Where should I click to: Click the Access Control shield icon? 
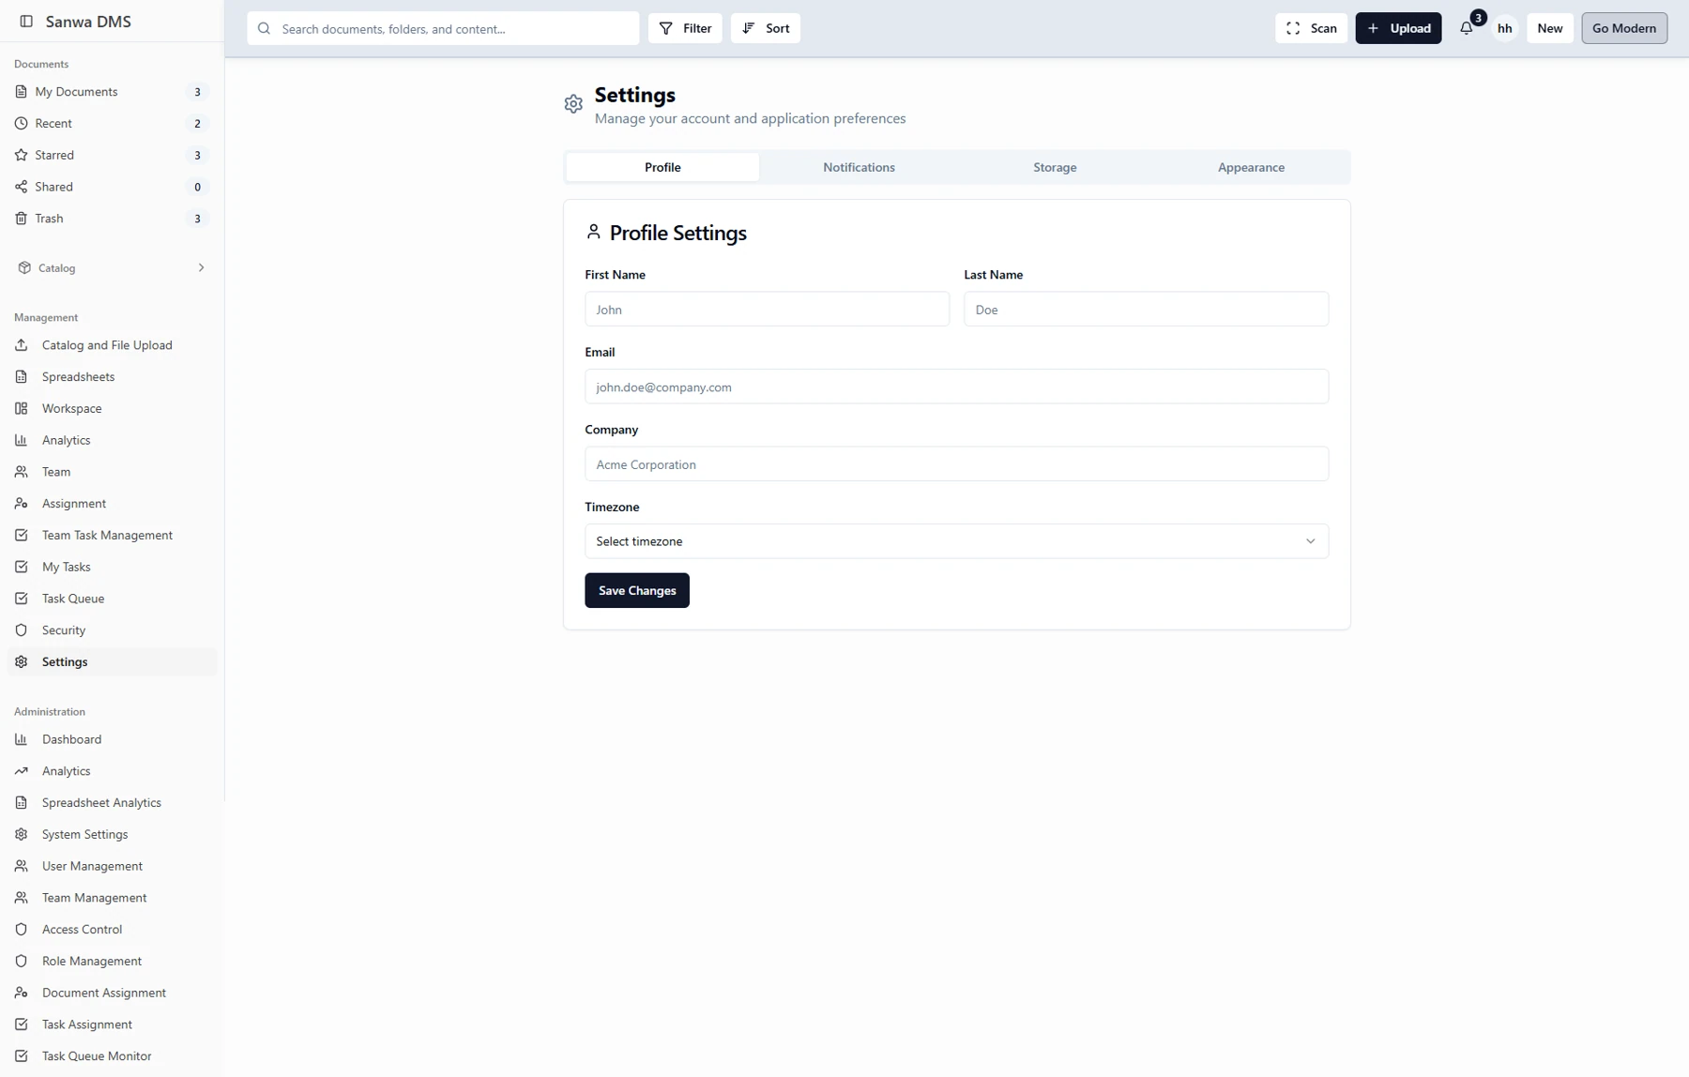[x=21, y=930]
